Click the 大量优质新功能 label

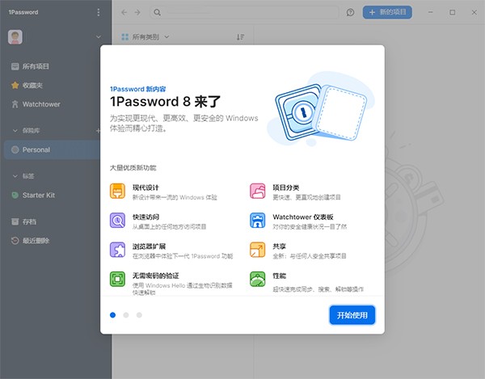click(133, 168)
